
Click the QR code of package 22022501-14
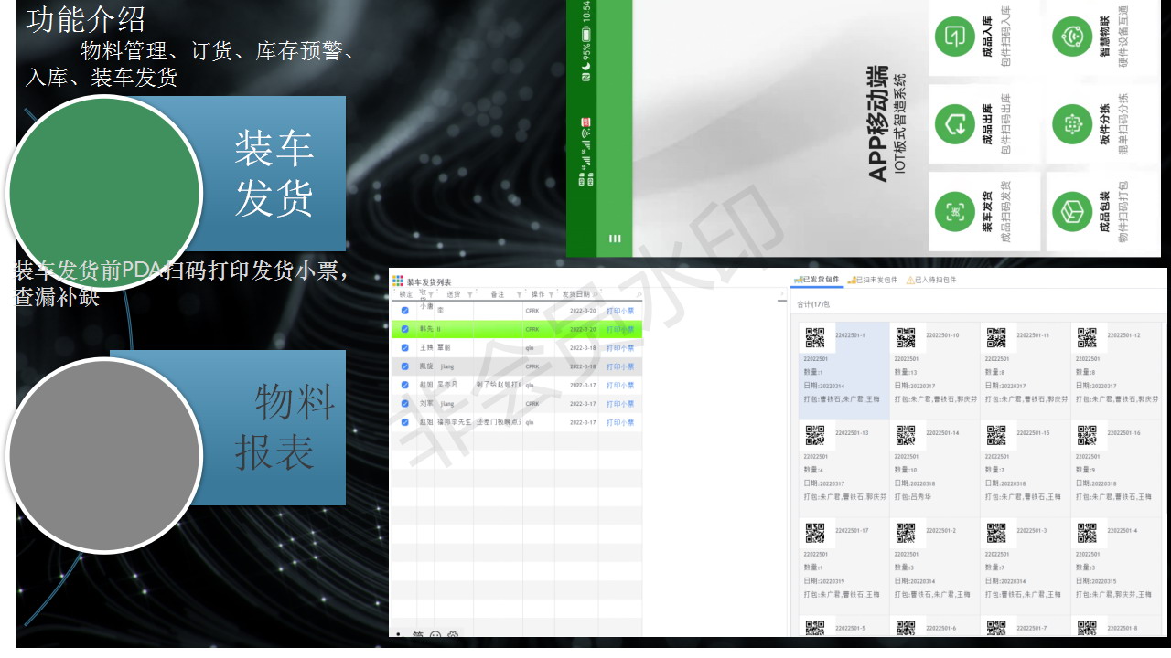click(905, 435)
